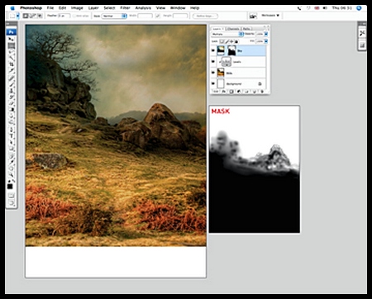
Task: Click the Refine Edge button
Action: (205, 16)
